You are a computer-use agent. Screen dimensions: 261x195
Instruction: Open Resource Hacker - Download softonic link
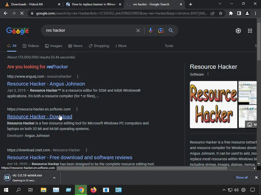click(40, 117)
